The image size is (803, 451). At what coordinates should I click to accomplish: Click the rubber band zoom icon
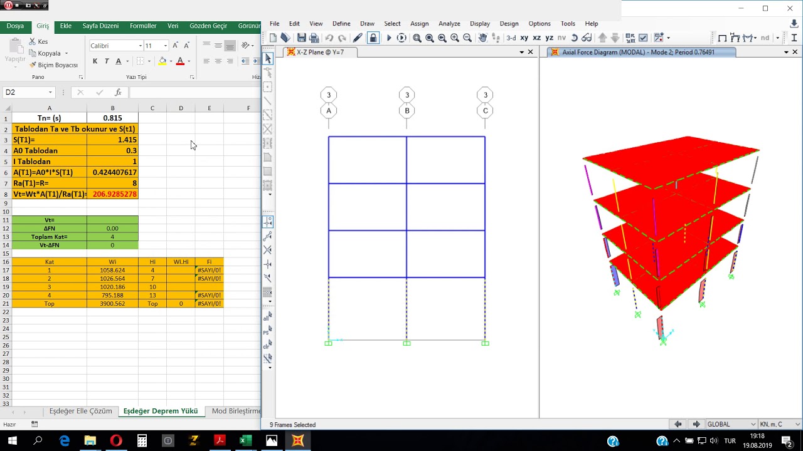pos(417,38)
